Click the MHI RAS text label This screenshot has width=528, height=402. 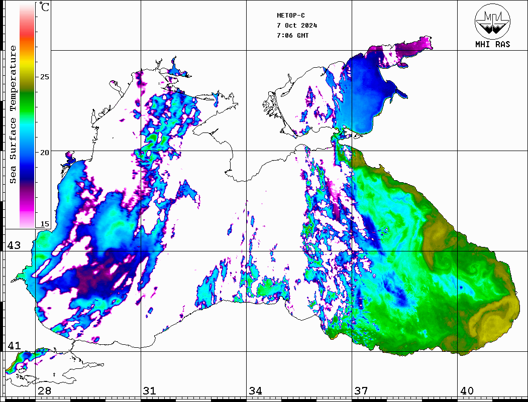point(492,44)
